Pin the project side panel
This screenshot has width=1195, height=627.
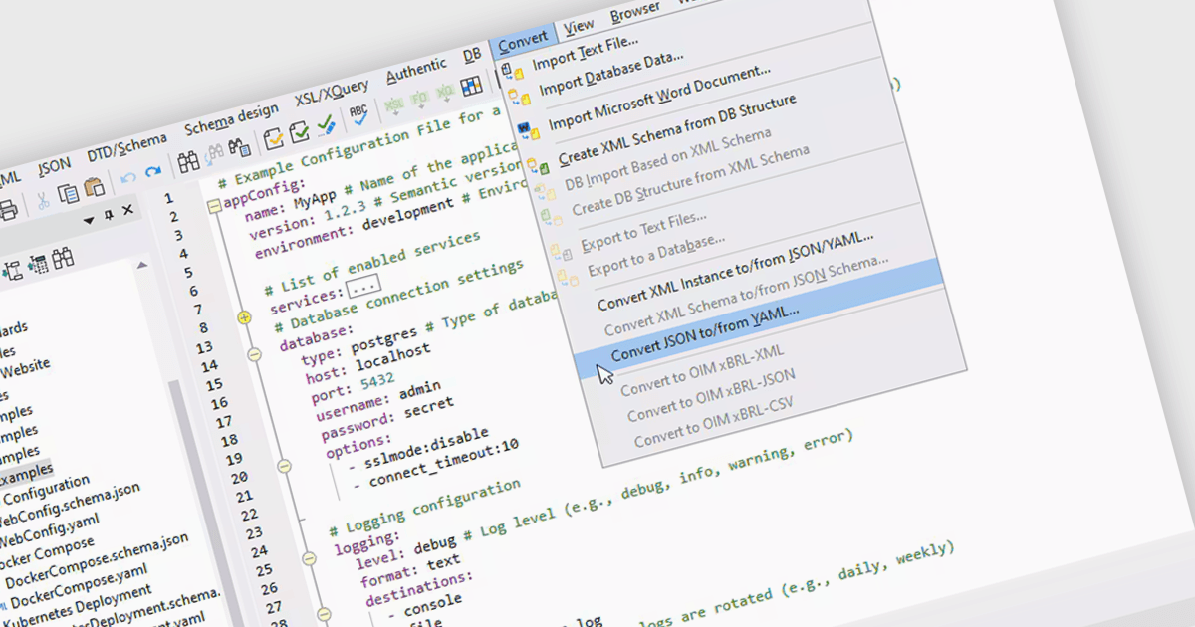click(109, 216)
